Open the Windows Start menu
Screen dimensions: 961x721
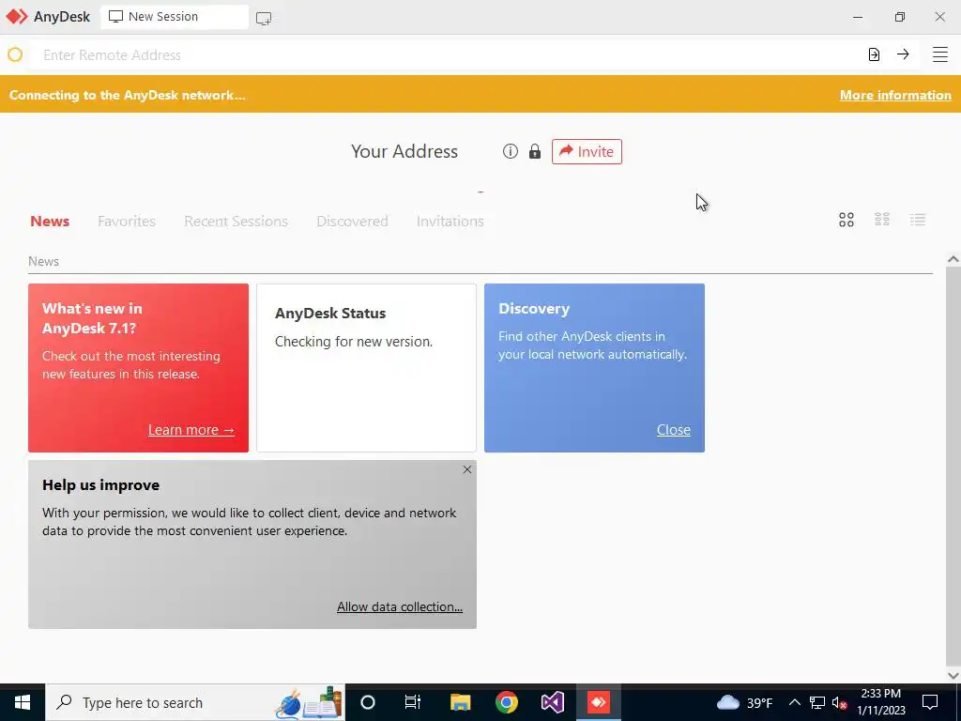23,702
